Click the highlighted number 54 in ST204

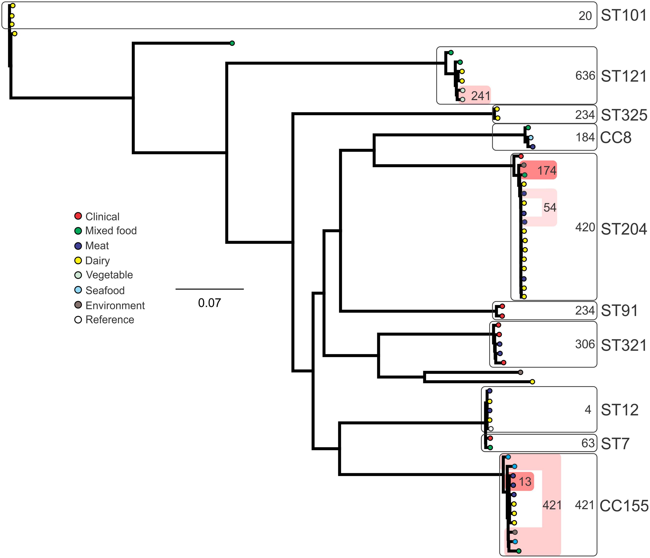(x=549, y=207)
